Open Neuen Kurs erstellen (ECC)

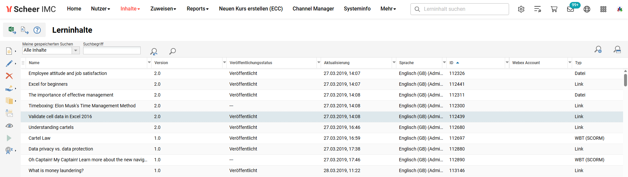[x=251, y=9]
